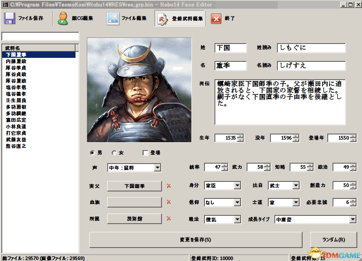Adjust the 没年 1596 stepper arrows
The width and height of the screenshot is (362, 261).
(296, 138)
